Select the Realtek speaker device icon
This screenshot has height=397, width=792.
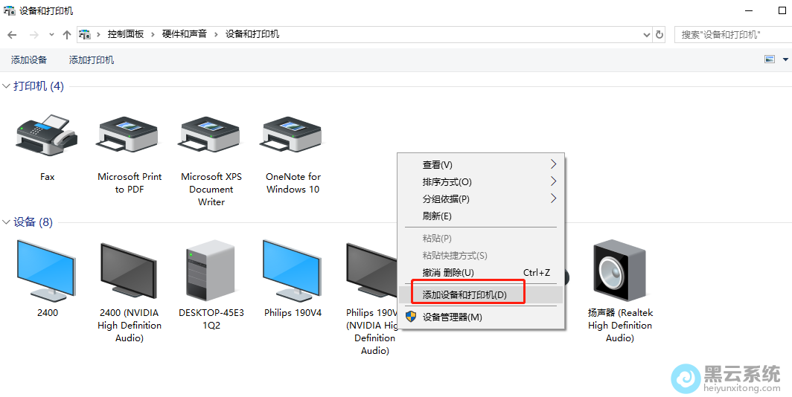[619, 270]
